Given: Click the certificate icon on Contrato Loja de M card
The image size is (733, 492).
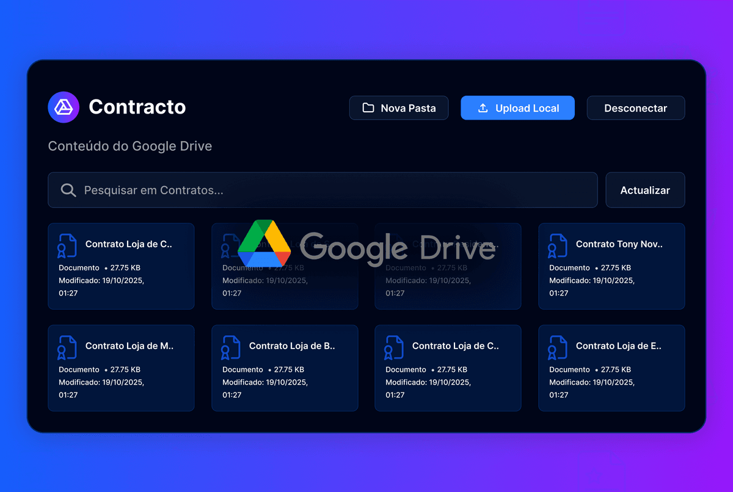Looking at the screenshot, I should point(68,346).
